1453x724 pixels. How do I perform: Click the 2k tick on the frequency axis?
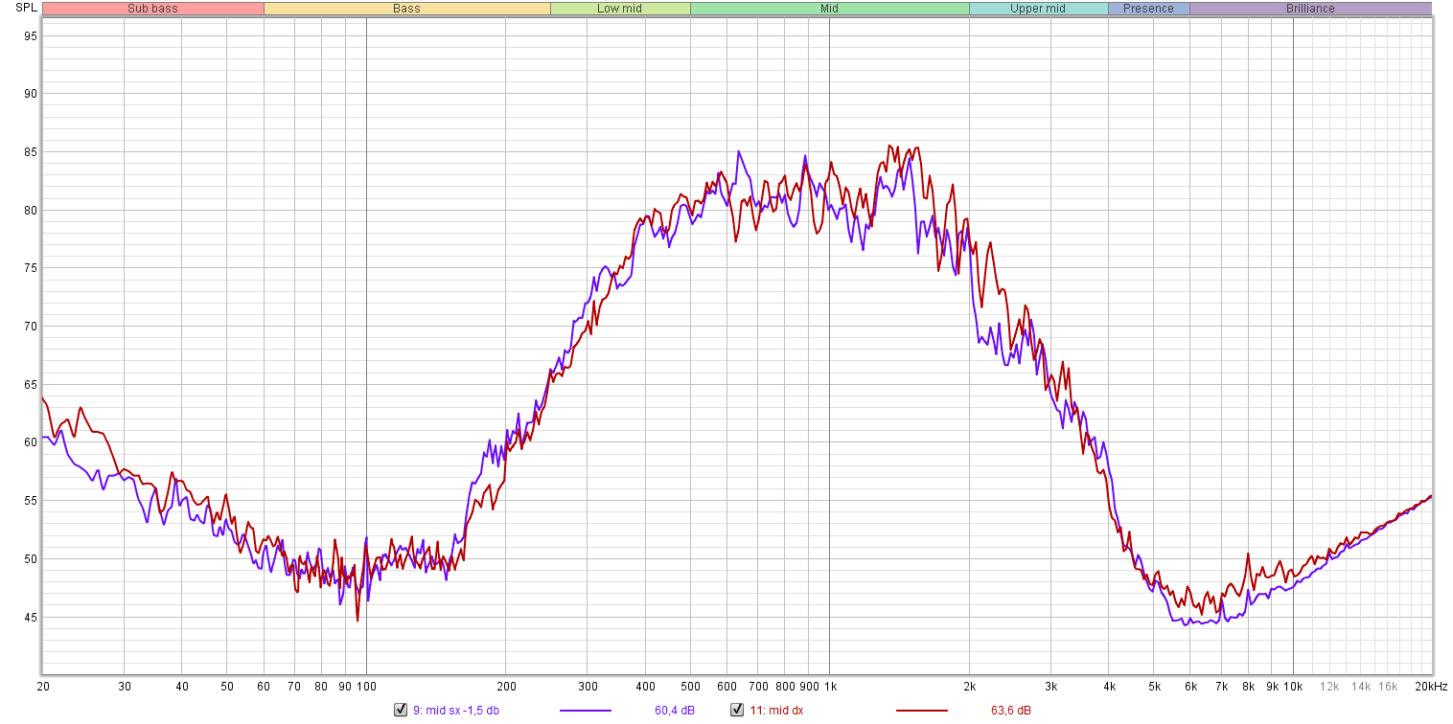click(969, 687)
